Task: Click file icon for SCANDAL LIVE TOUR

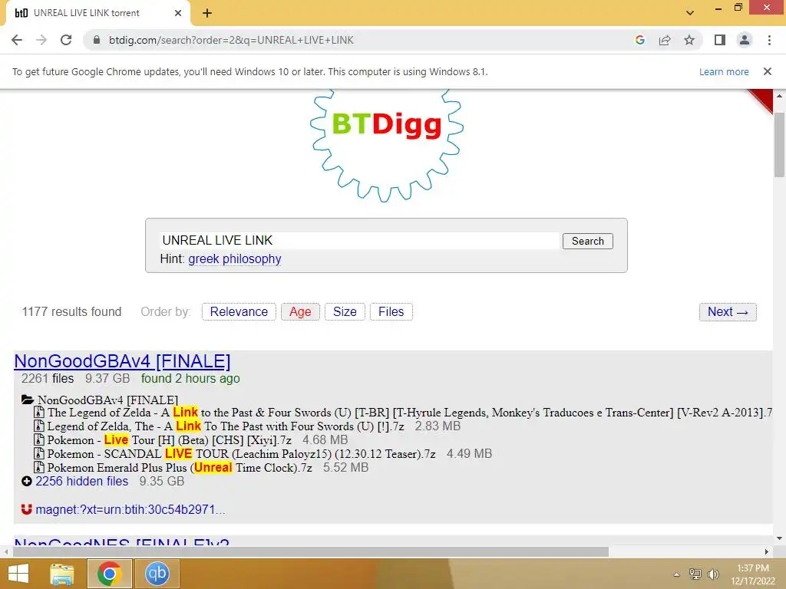Action: tap(38, 453)
